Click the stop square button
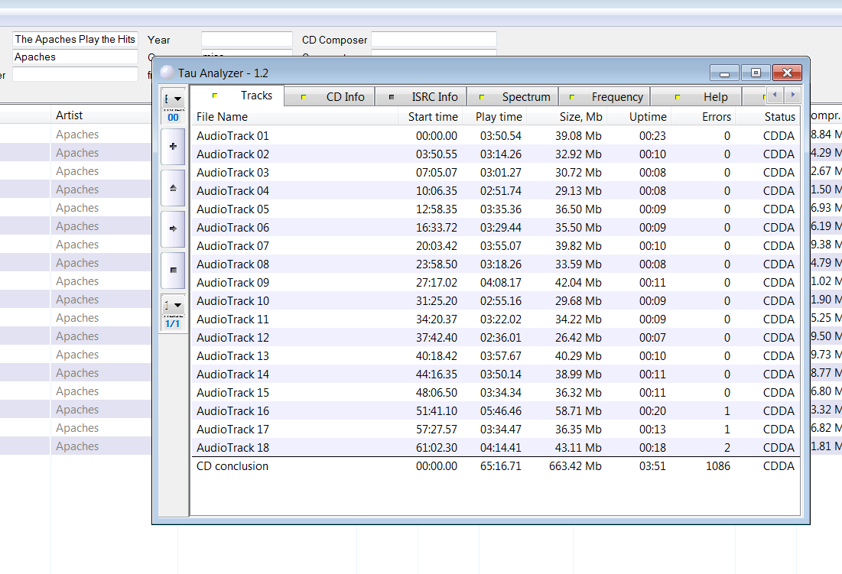The width and height of the screenshot is (842, 574). click(173, 270)
